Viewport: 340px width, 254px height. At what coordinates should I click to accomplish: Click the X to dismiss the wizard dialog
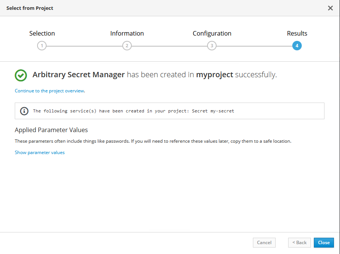click(330, 8)
